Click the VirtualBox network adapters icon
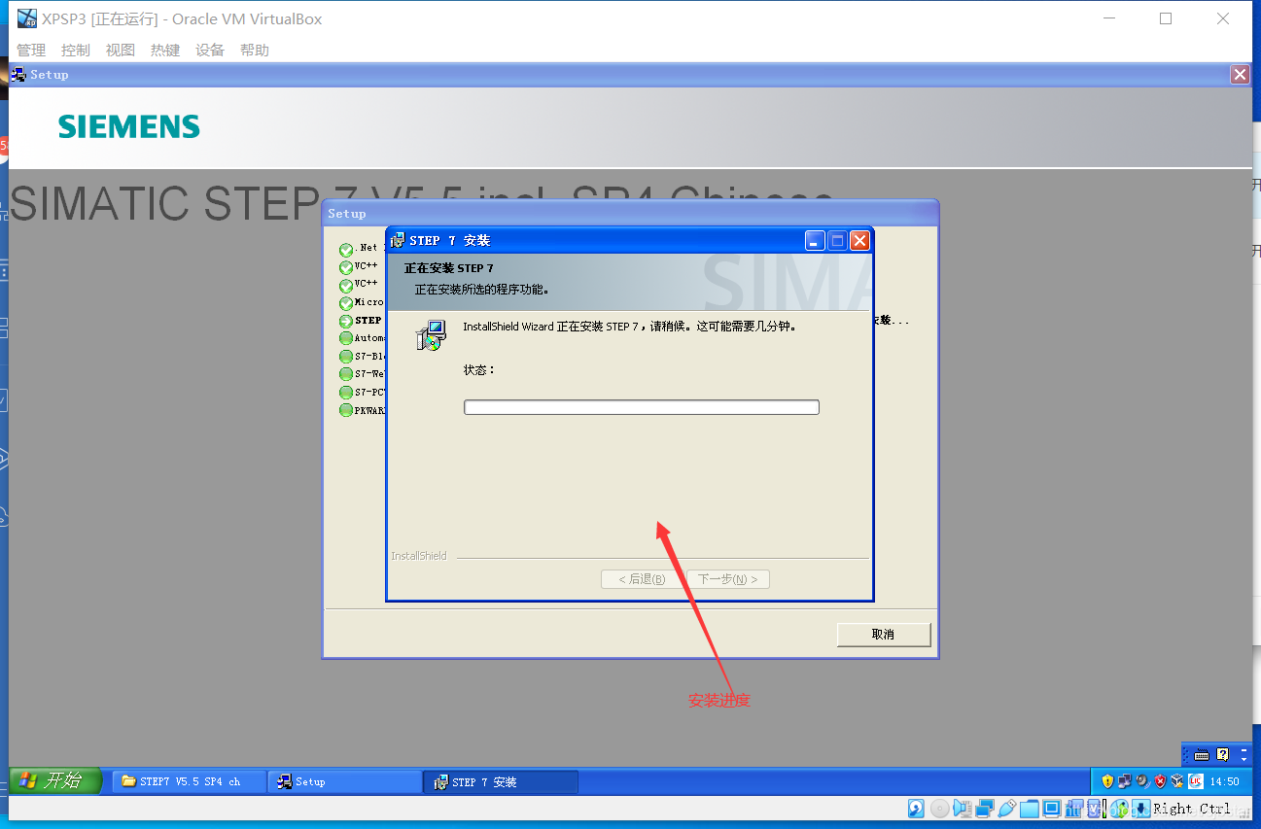1261x829 pixels. (x=985, y=809)
